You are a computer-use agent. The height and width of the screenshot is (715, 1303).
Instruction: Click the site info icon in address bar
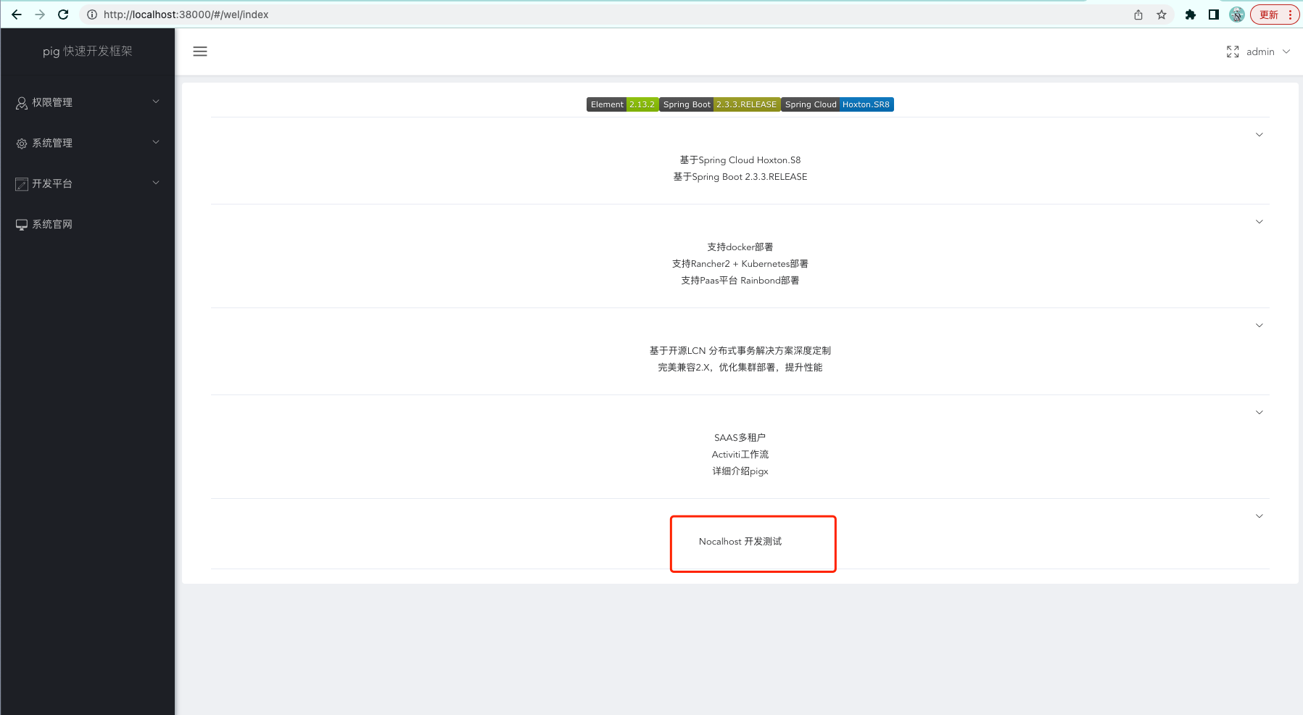[92, 15]
